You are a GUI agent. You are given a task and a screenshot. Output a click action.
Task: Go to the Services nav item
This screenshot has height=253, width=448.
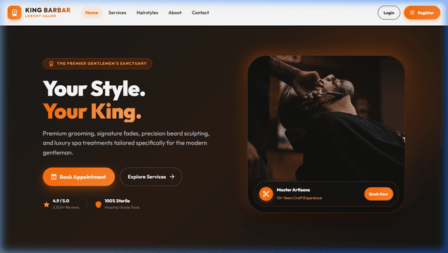click(x=117, y=13)
